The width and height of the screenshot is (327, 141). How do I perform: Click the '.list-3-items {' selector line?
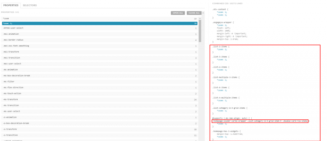tap(221, 57)
